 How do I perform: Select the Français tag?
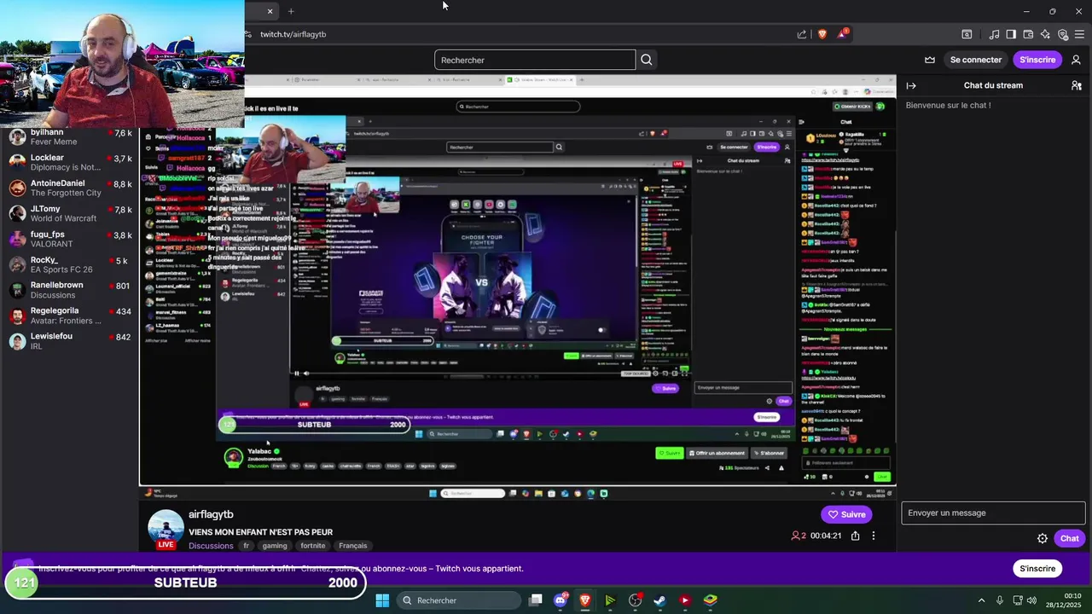[x=352, y=546]
